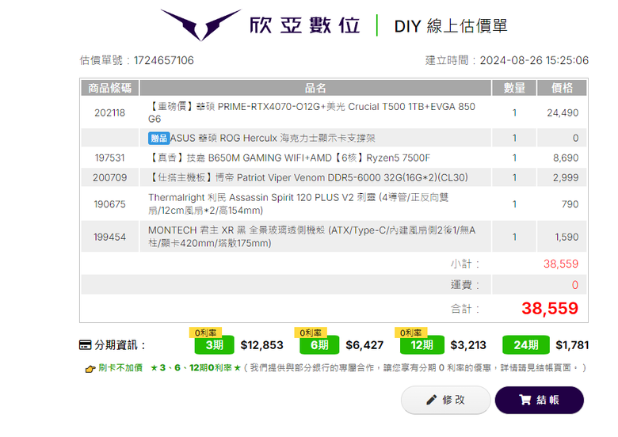Image resolution: width=618 pixels, height=437 pixels.
Task: Click the installment amount $1,781
Action: coord(572,345)
